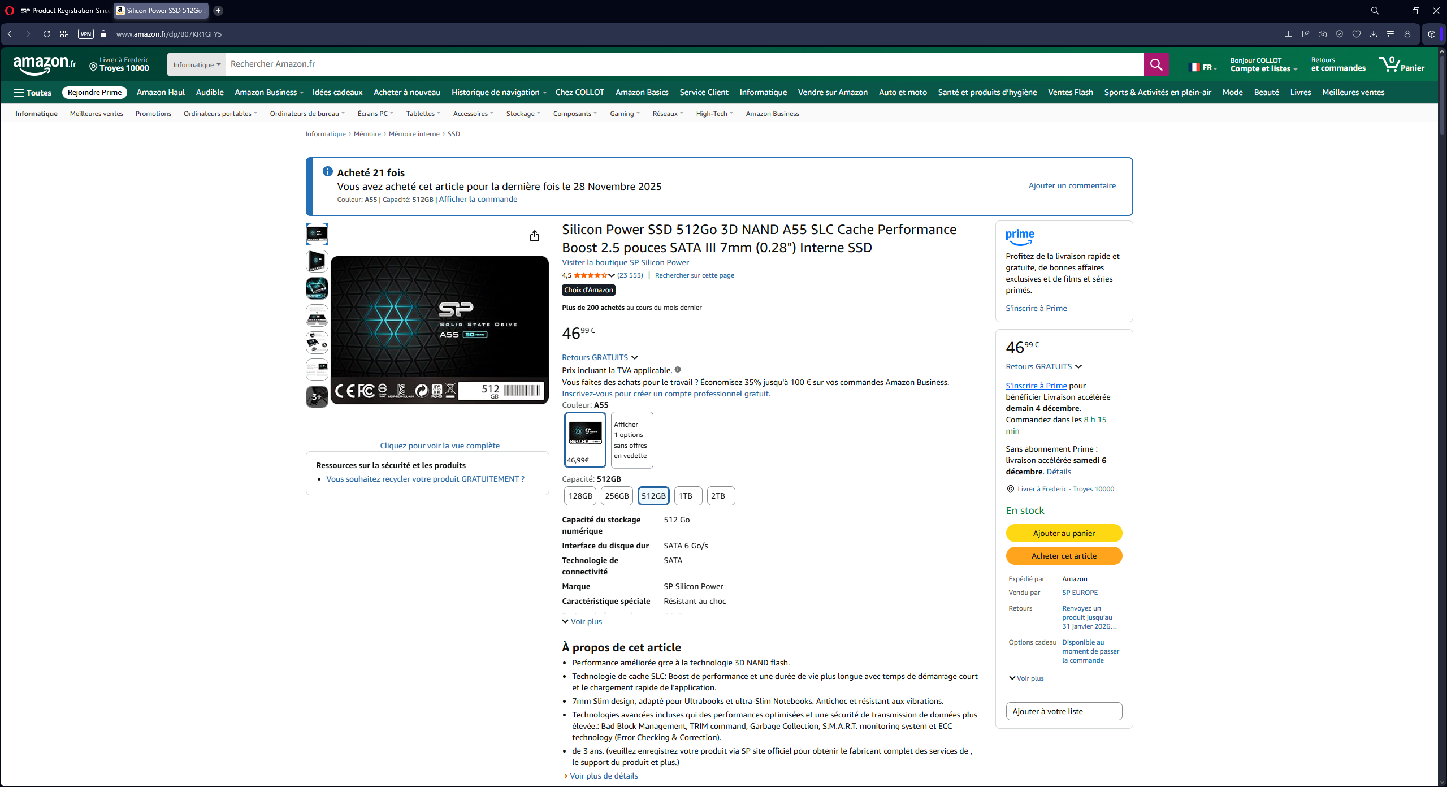Open Ventes Flash in navigation bar
1447x787 pixels.
[1070, 92]
